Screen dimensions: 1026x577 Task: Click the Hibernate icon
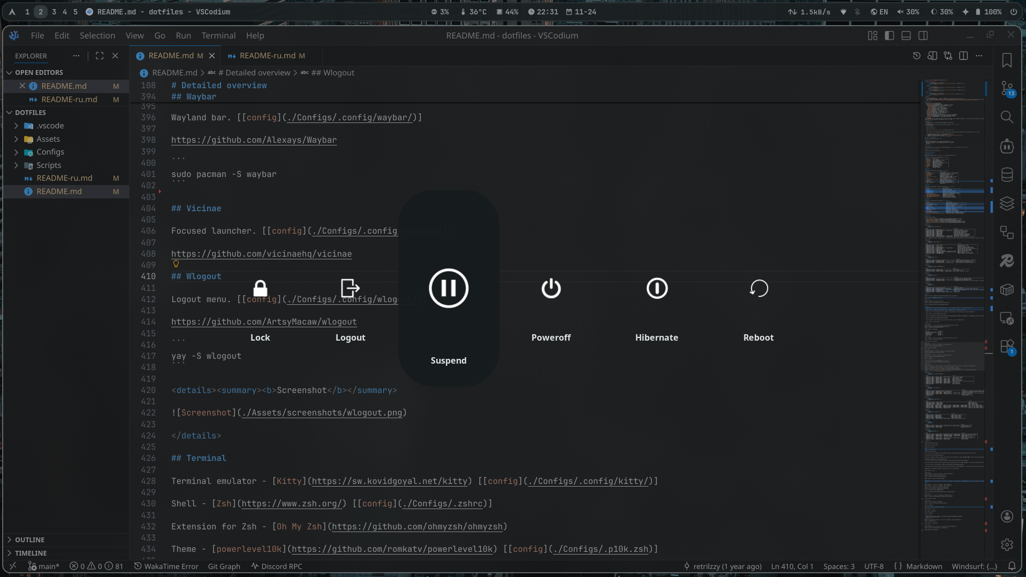coord(657,288)
